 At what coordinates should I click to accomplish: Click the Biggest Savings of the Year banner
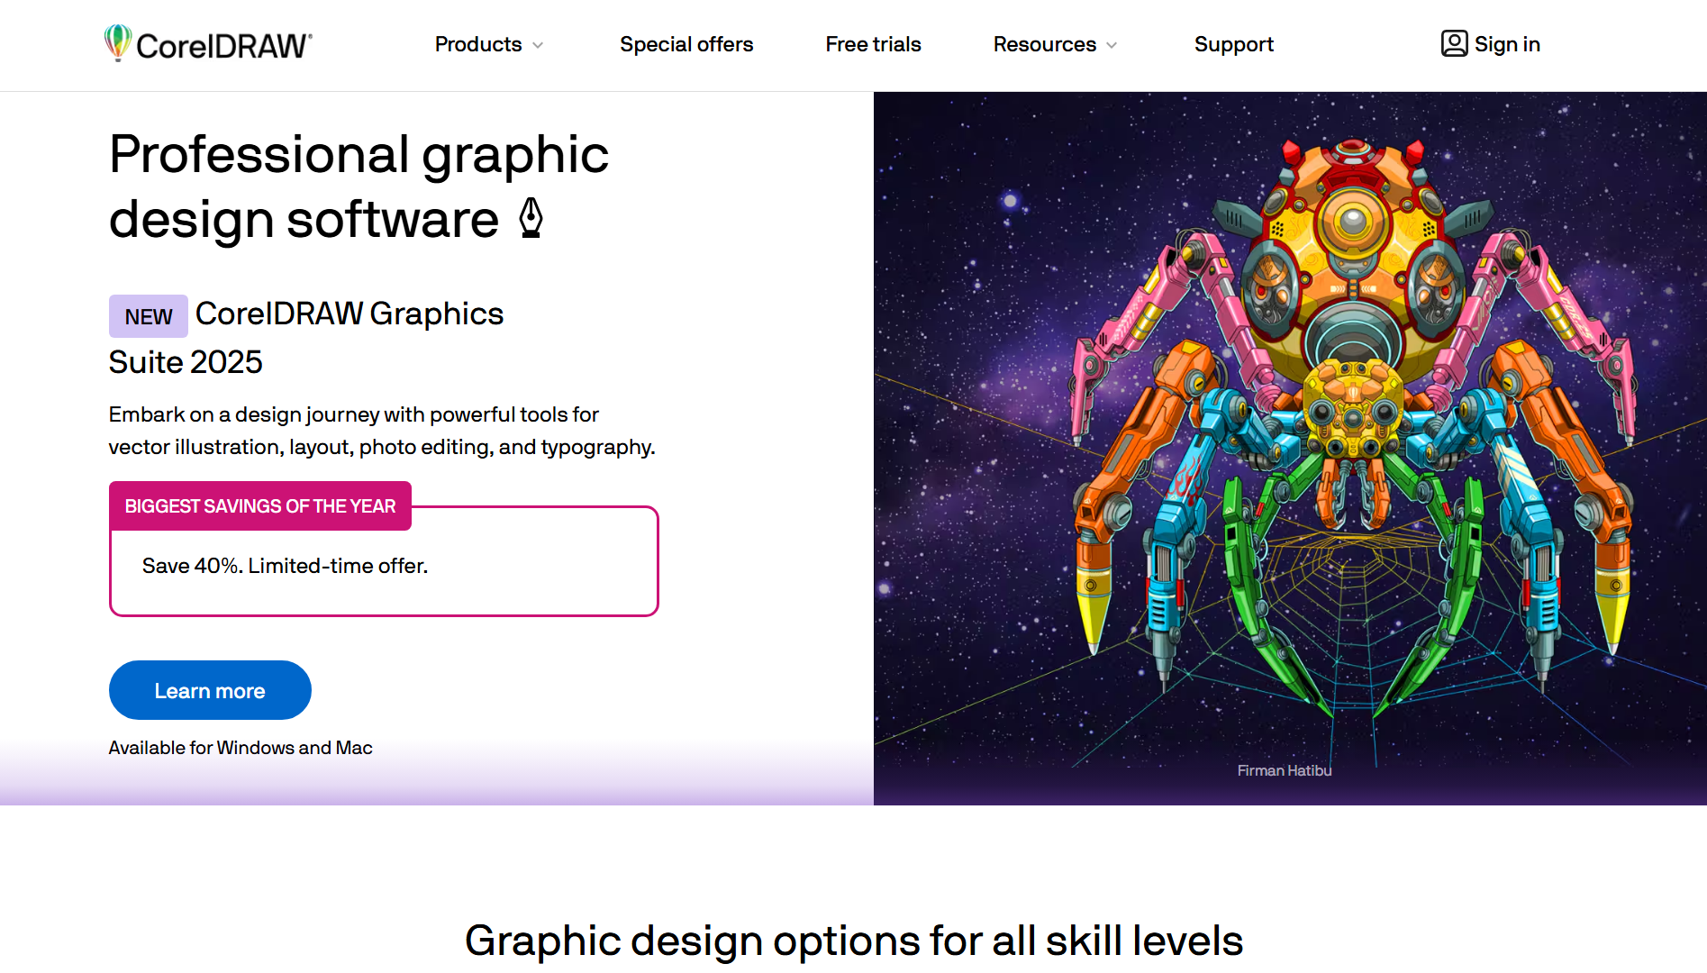tap(259, 506)
